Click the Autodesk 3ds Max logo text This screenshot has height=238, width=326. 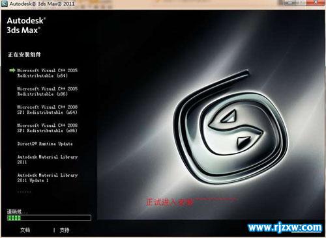click(26, 25)
